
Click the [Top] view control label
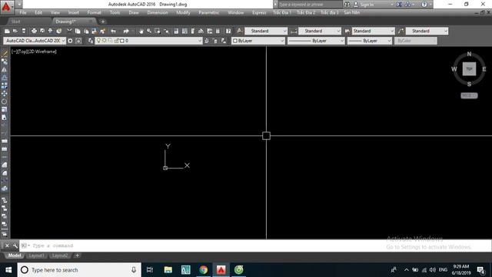(24, 52)
